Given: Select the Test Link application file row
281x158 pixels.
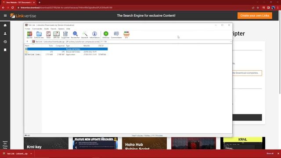Looking at the screenshot, I should pyautogui.click(x=66, y=54).
